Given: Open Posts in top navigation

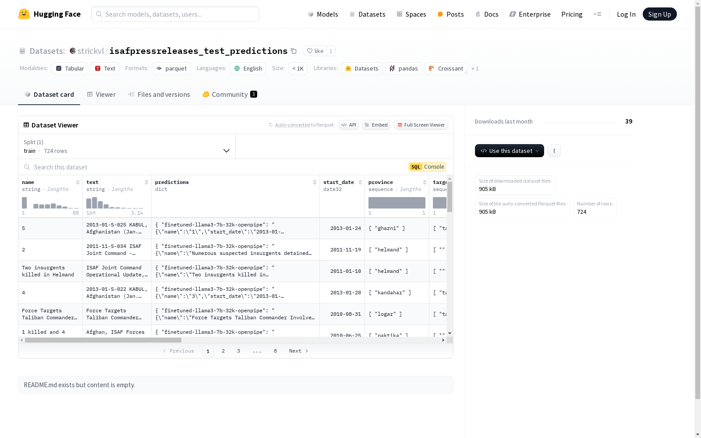Looking at the screenshot, I should tap(451, 14).
